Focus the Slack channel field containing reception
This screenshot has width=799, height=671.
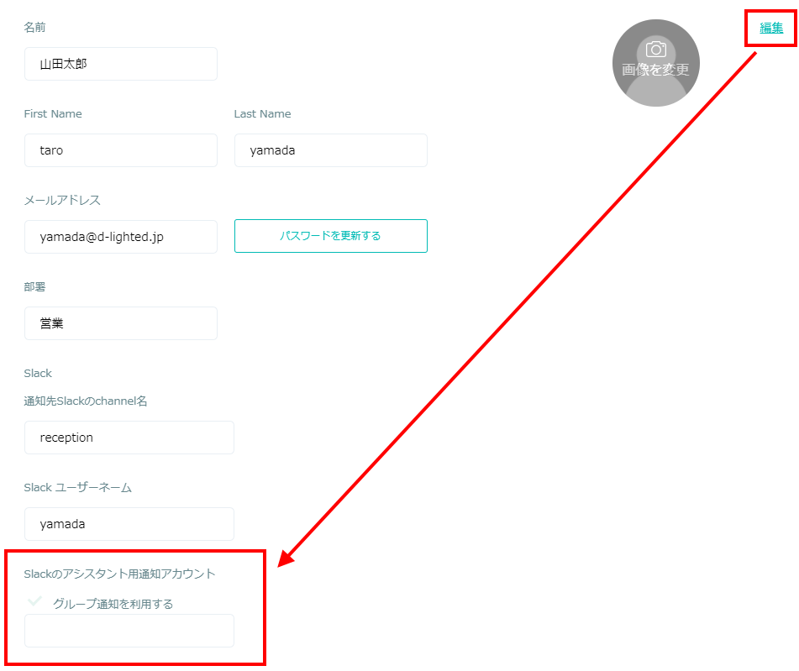[129, 438]
